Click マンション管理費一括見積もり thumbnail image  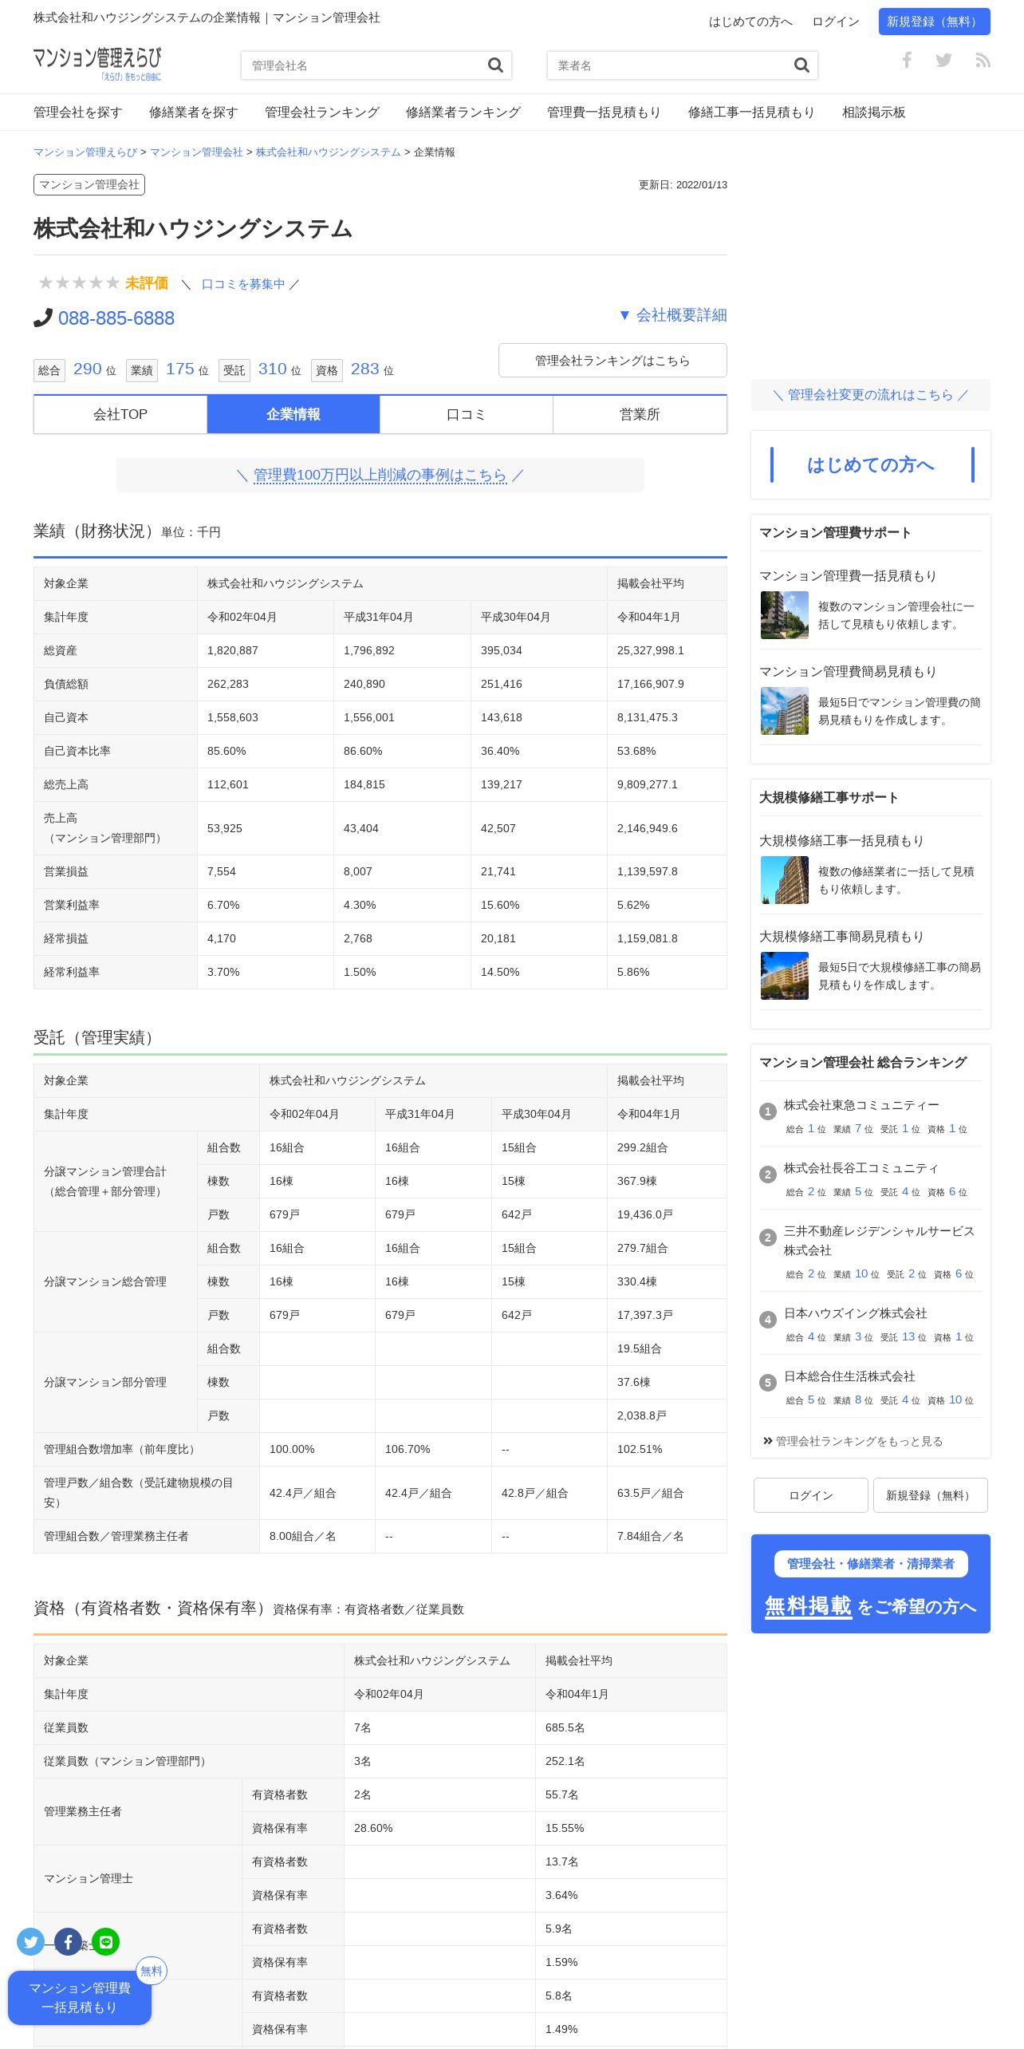click(785, 615)
